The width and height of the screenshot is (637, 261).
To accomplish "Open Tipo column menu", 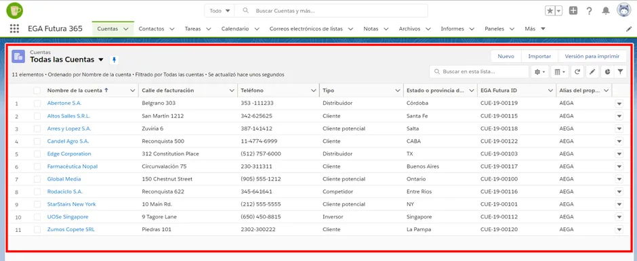I will tap(397, 91).
